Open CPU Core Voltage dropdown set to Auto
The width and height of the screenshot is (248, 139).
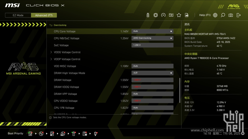[x=152, y=31]
